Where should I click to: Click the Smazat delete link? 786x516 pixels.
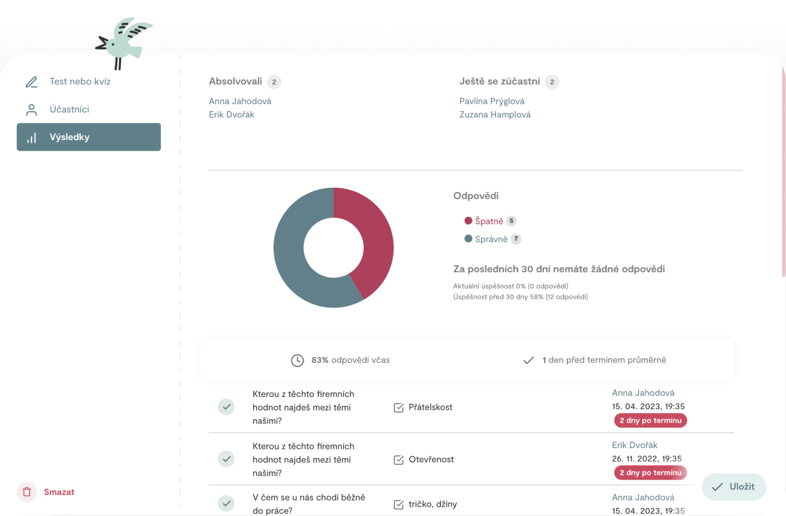tap(59, 492)
